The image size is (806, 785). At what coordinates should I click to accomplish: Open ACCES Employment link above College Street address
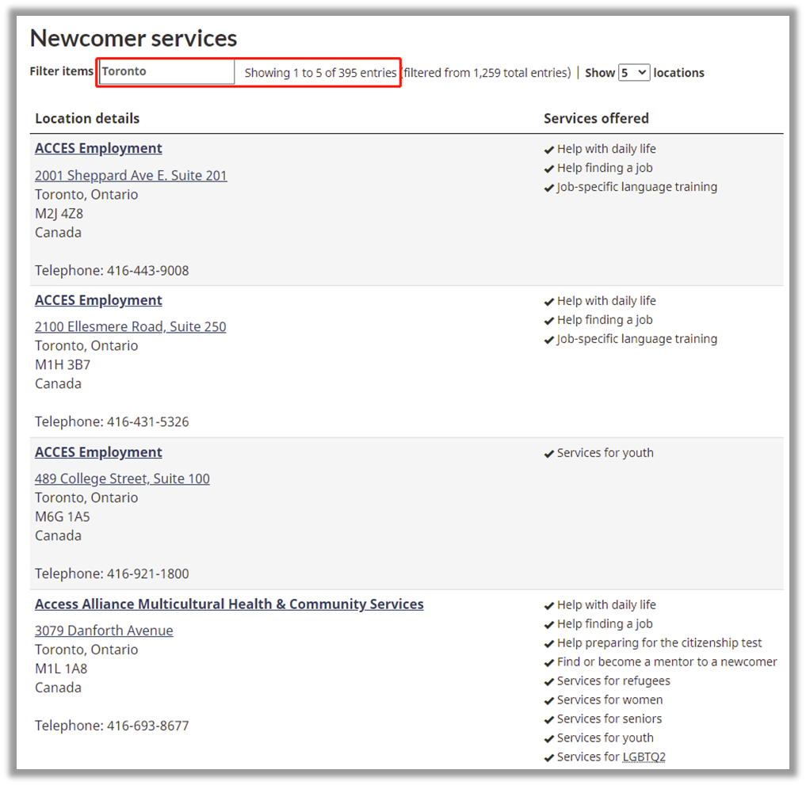point(98,452)
